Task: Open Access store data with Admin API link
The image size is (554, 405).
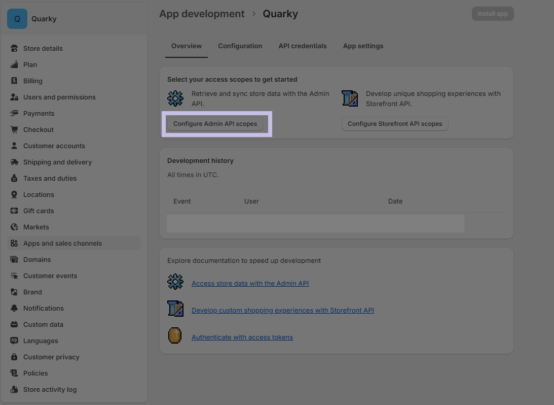Action: click(x=250, y=284)
